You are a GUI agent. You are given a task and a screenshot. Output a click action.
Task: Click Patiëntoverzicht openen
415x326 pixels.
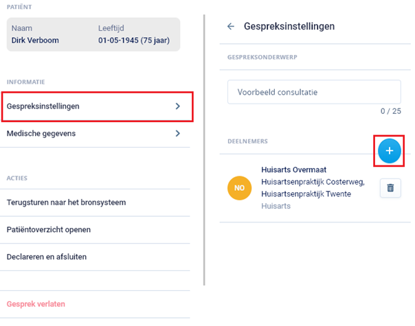coord(95,230)
